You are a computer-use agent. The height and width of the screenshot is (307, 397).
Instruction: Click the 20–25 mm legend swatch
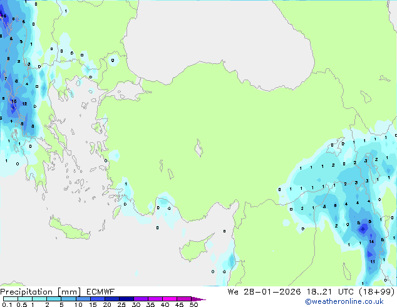pyautogui.click(x=111, y=299)
